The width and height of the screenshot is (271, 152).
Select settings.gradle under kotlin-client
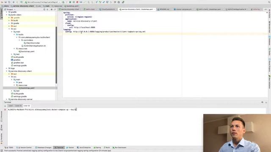19,65
